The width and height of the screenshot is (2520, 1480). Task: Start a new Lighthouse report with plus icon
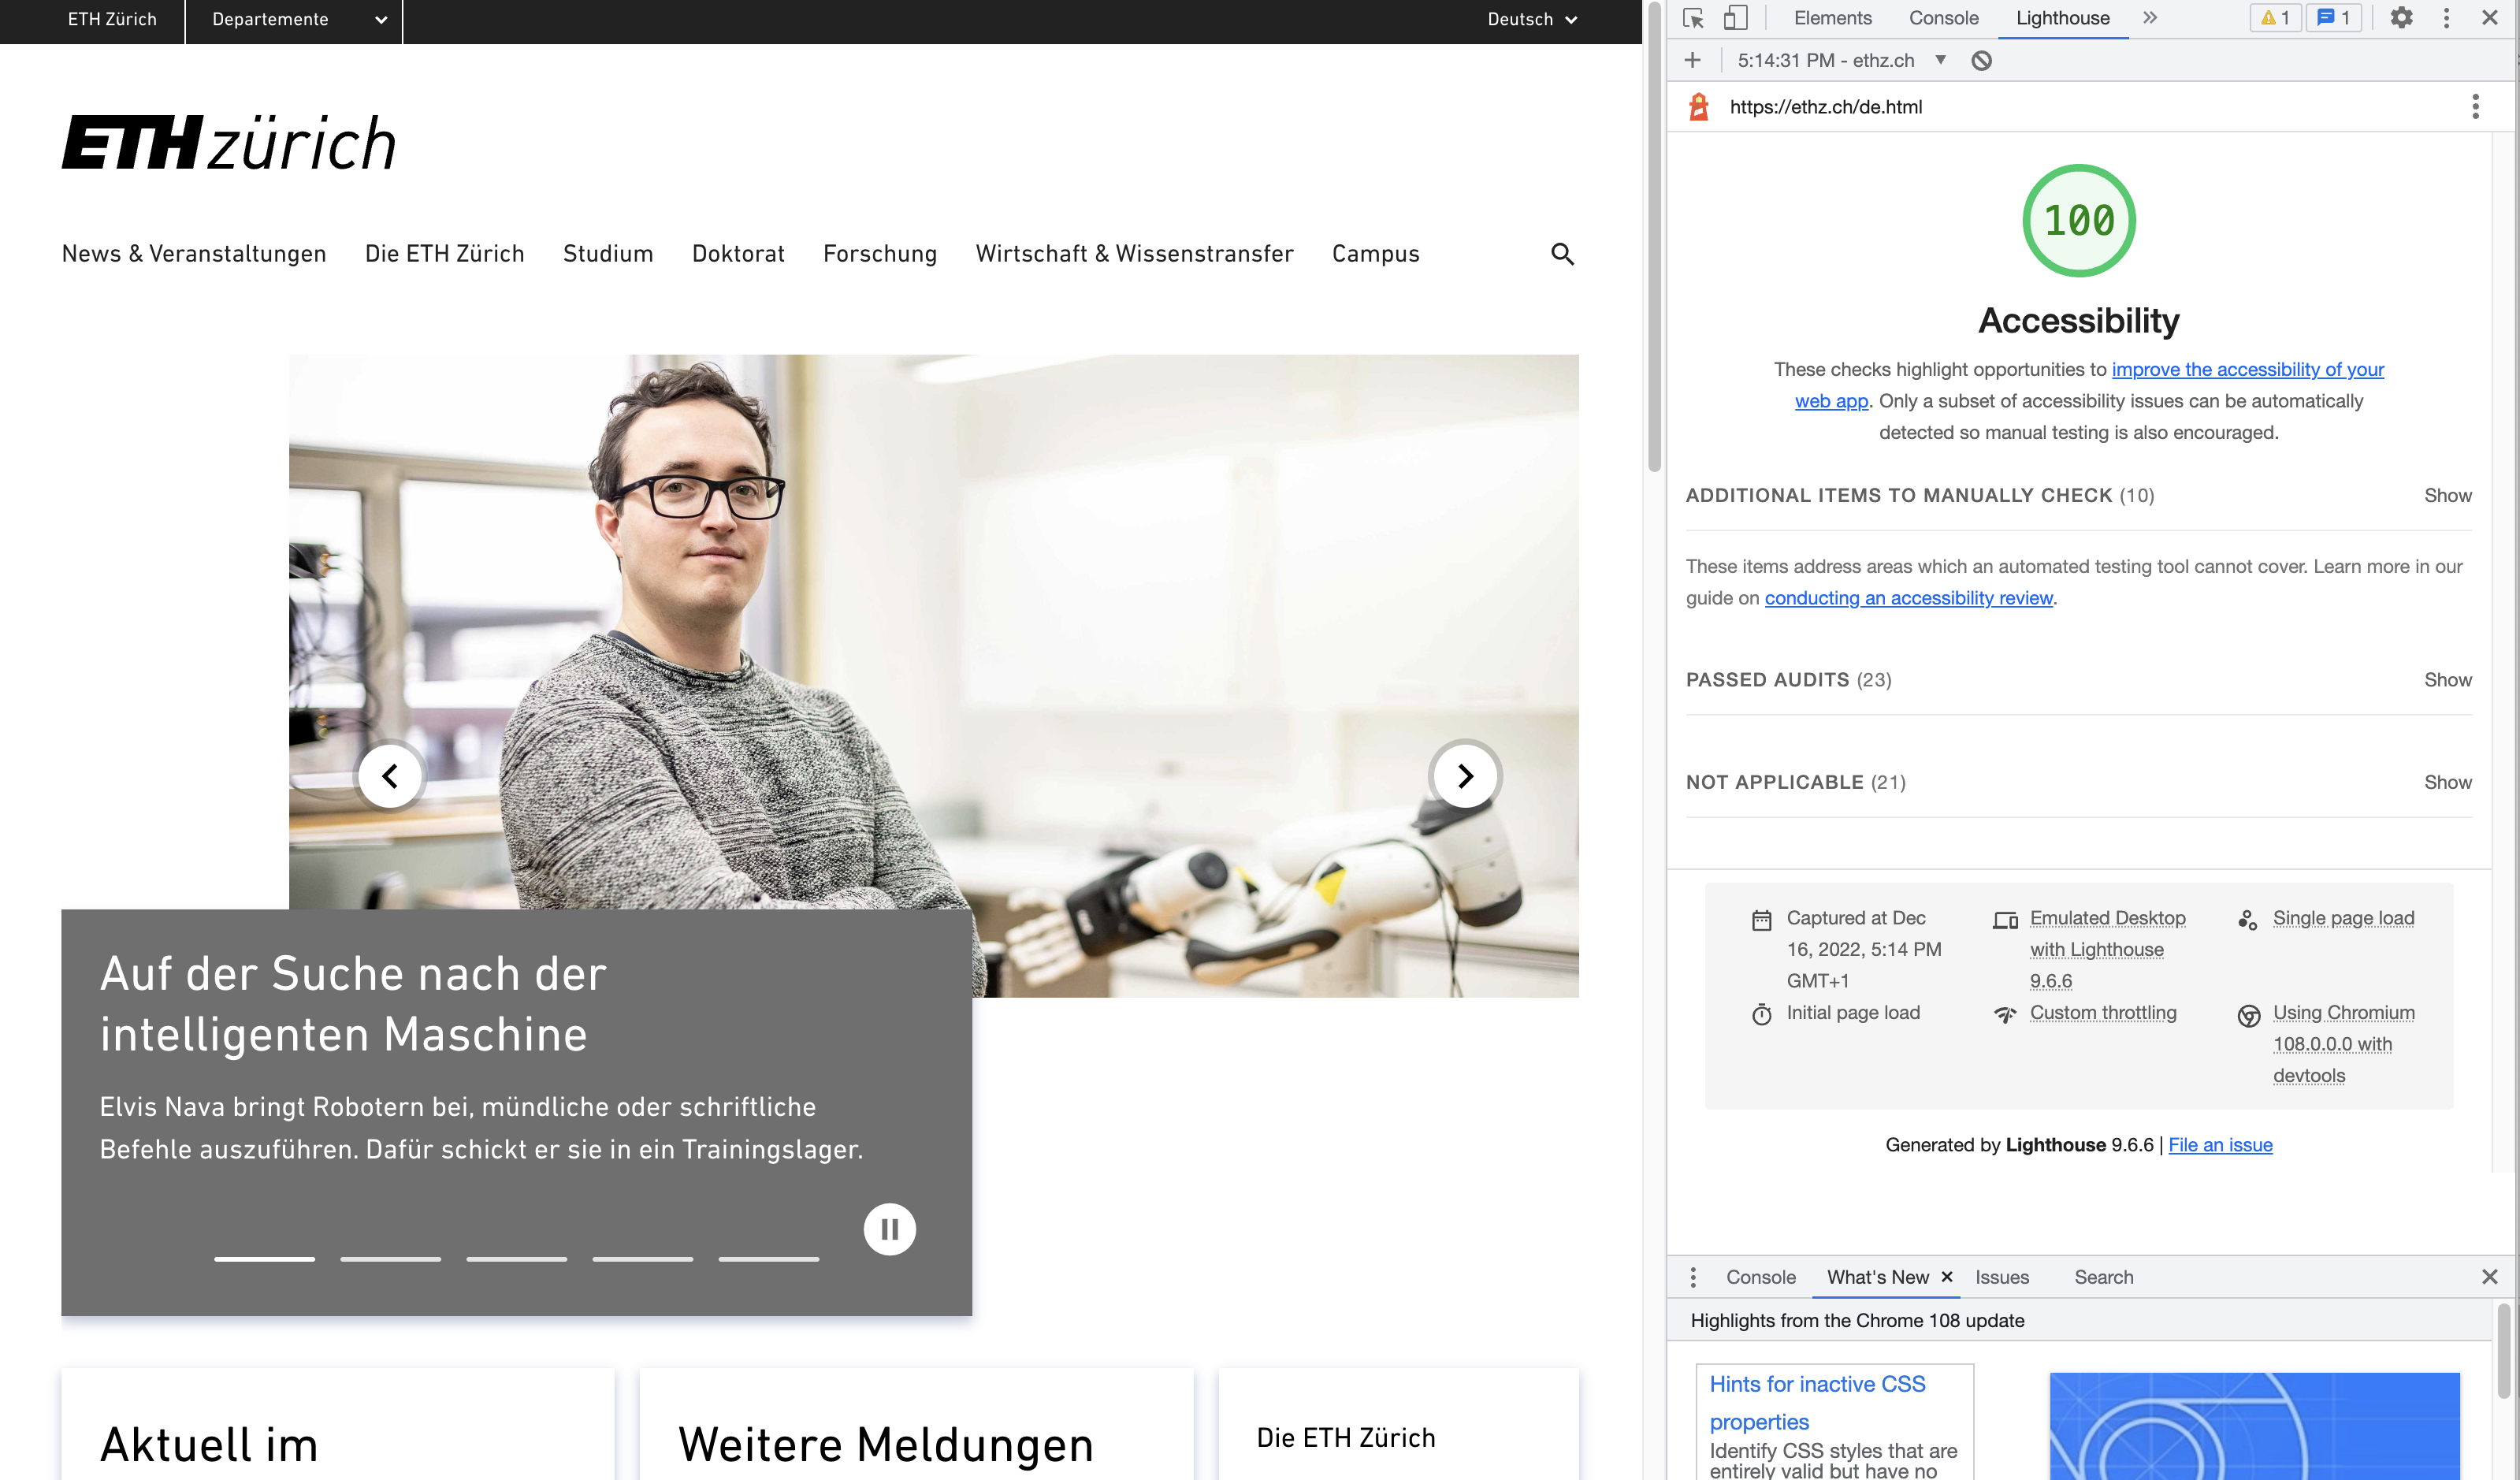[x=1692, y=60]
